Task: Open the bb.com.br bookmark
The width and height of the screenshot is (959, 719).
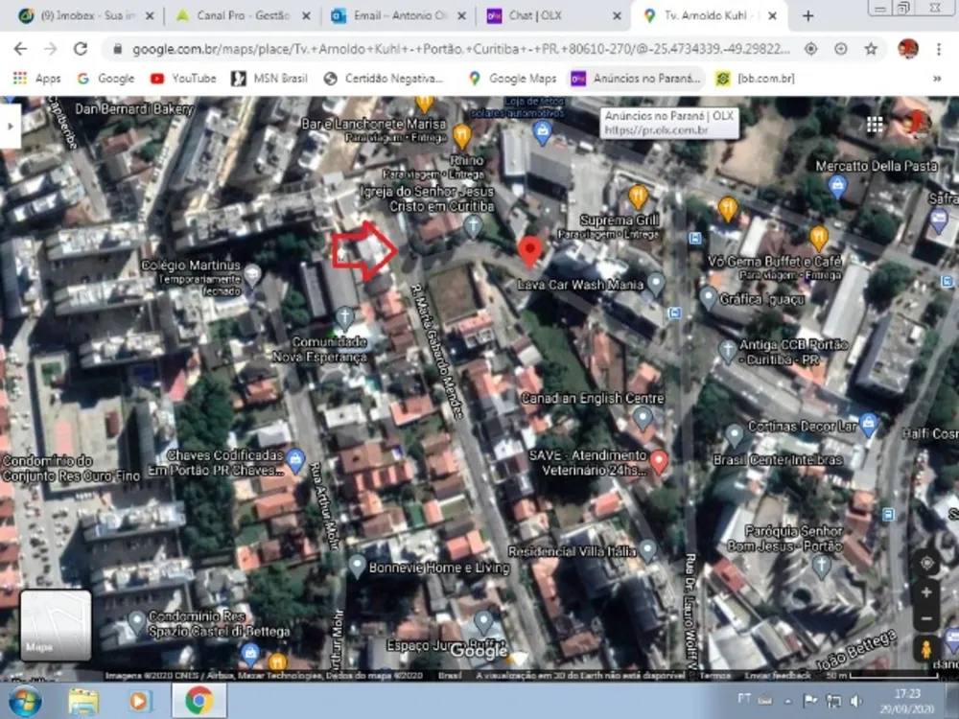Action: 756,79
